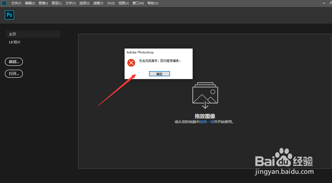Open the 编辑(E) menu
332x183 pixels.
coord(30,3)
